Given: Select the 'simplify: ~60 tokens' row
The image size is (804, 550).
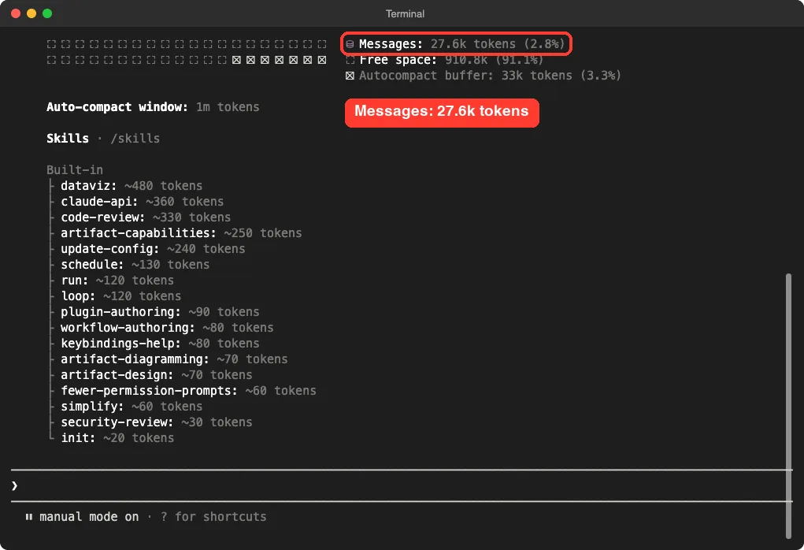Looking at the screenshot, I should click(132, 407).
